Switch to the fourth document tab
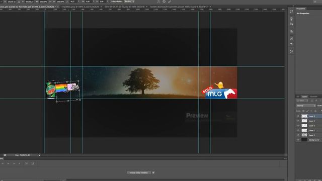 click(x=180, y=7)
